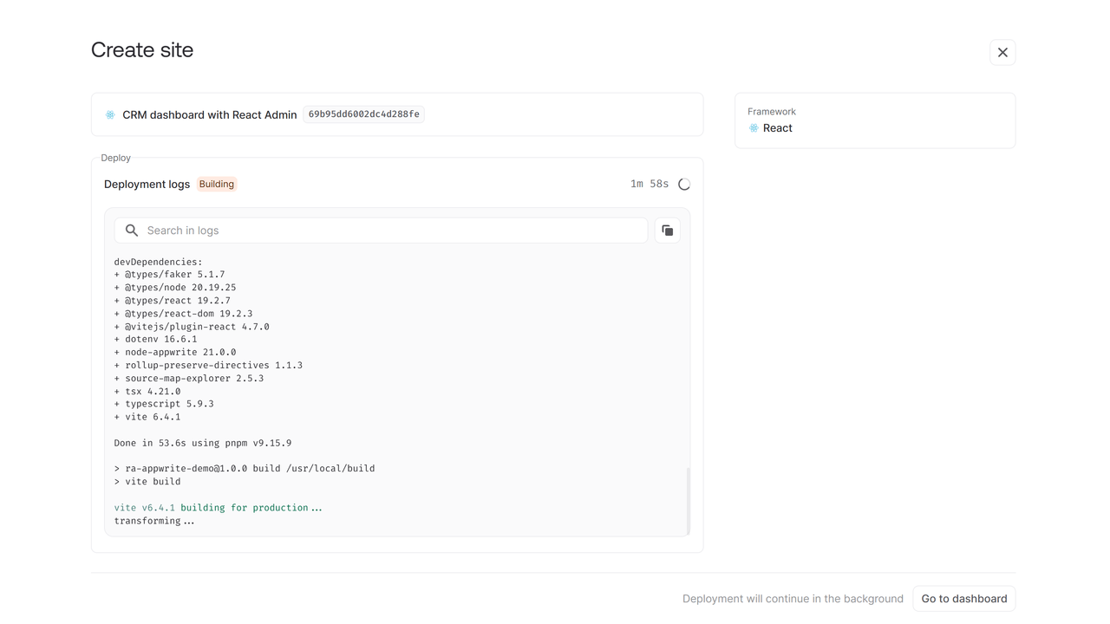Click the loading spinner next to timer
This screenshot has width=1110, height=624.
tap(684, 185)
